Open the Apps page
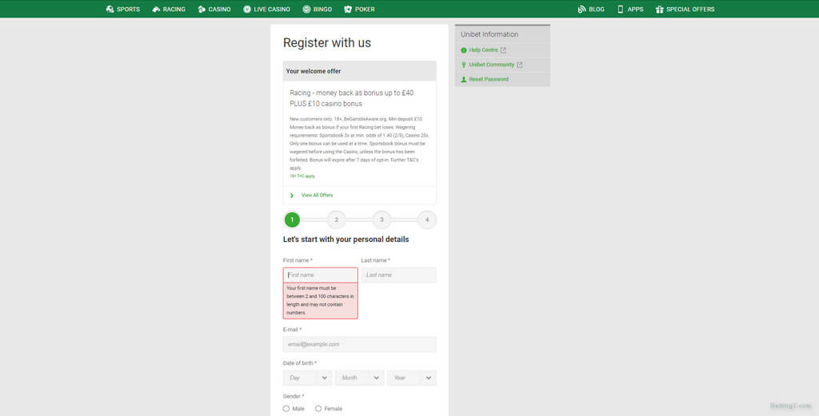The height and width of the screenshot is (416, 819). coord(630,9)
